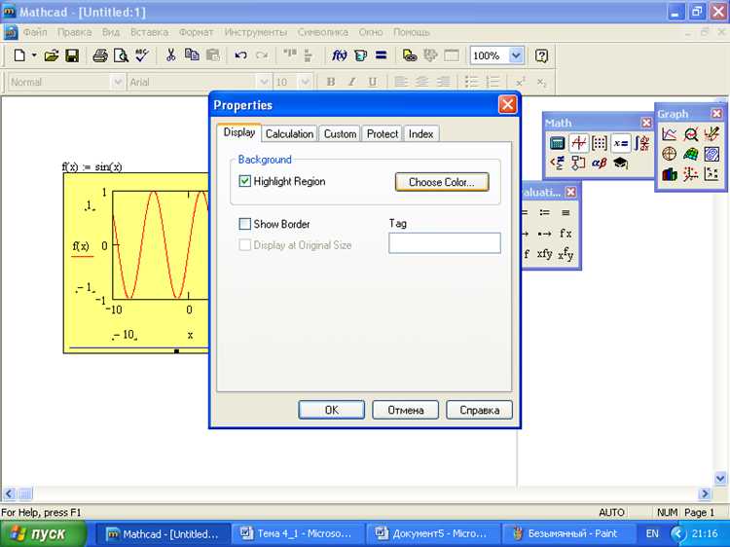Switch to the Index tab

coord(420,133)
